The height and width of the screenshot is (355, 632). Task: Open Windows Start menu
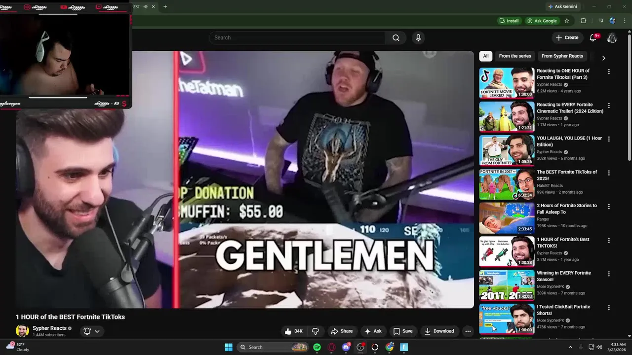coord(229,347)
